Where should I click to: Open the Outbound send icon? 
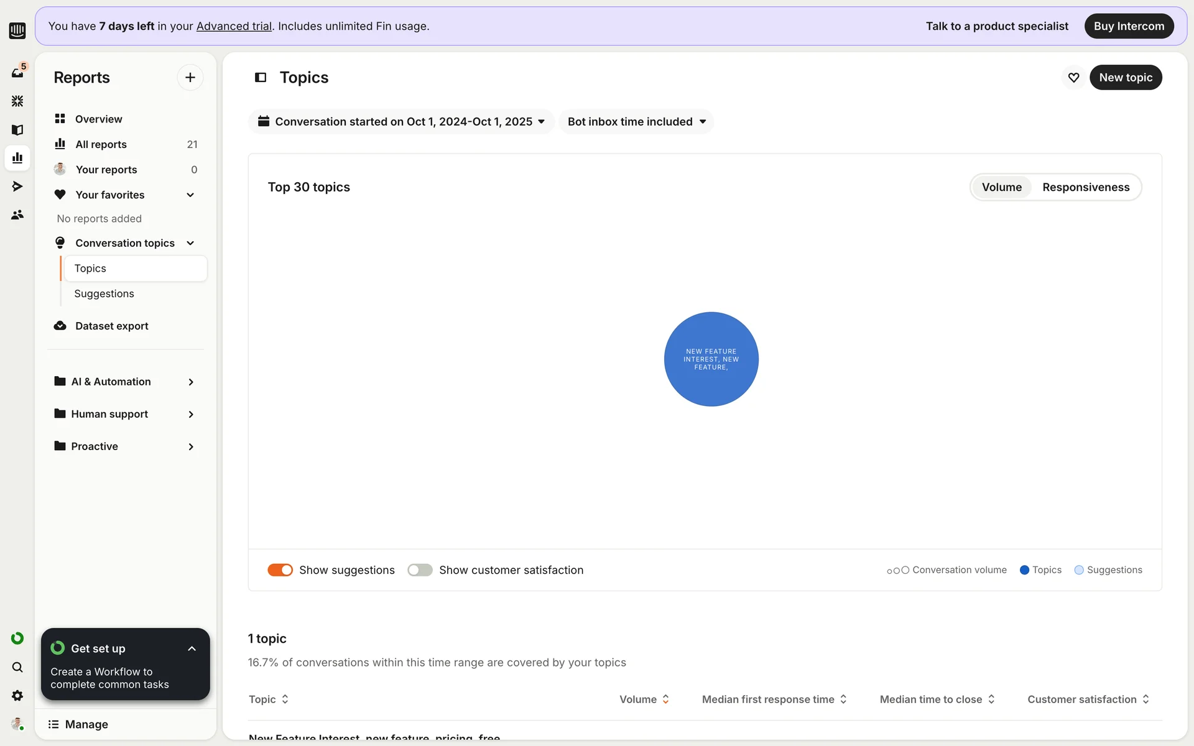17,186
